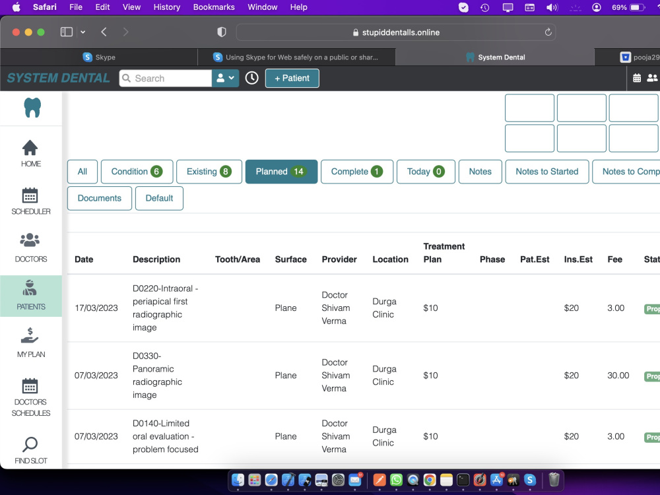This screenshot has width=660, height=495.
Task: Open Mail from the Dock
Action: (355, 480)
